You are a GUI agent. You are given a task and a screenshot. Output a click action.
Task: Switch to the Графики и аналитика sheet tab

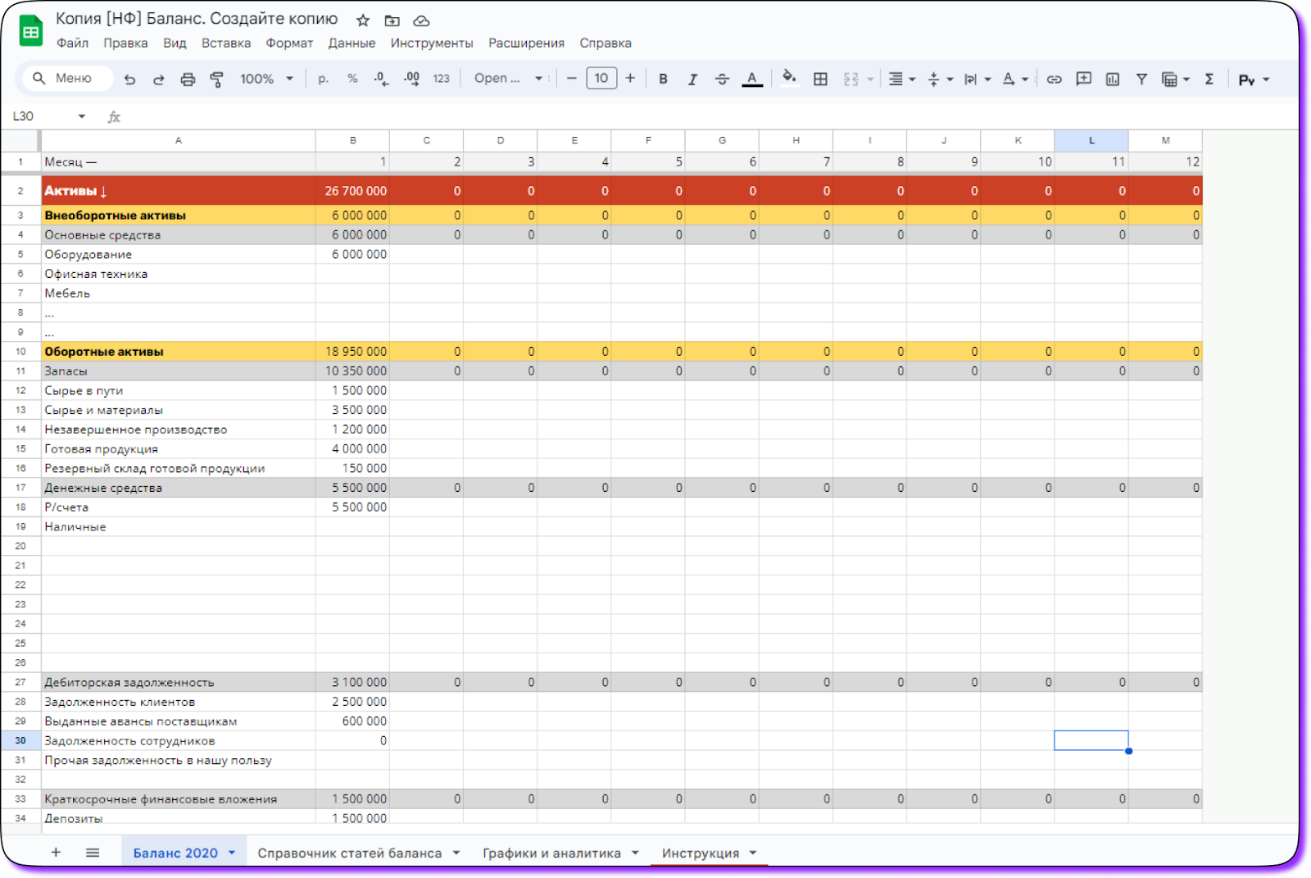[x=551, y=853]
